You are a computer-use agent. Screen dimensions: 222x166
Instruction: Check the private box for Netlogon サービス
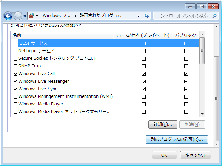tap(144, 51)
